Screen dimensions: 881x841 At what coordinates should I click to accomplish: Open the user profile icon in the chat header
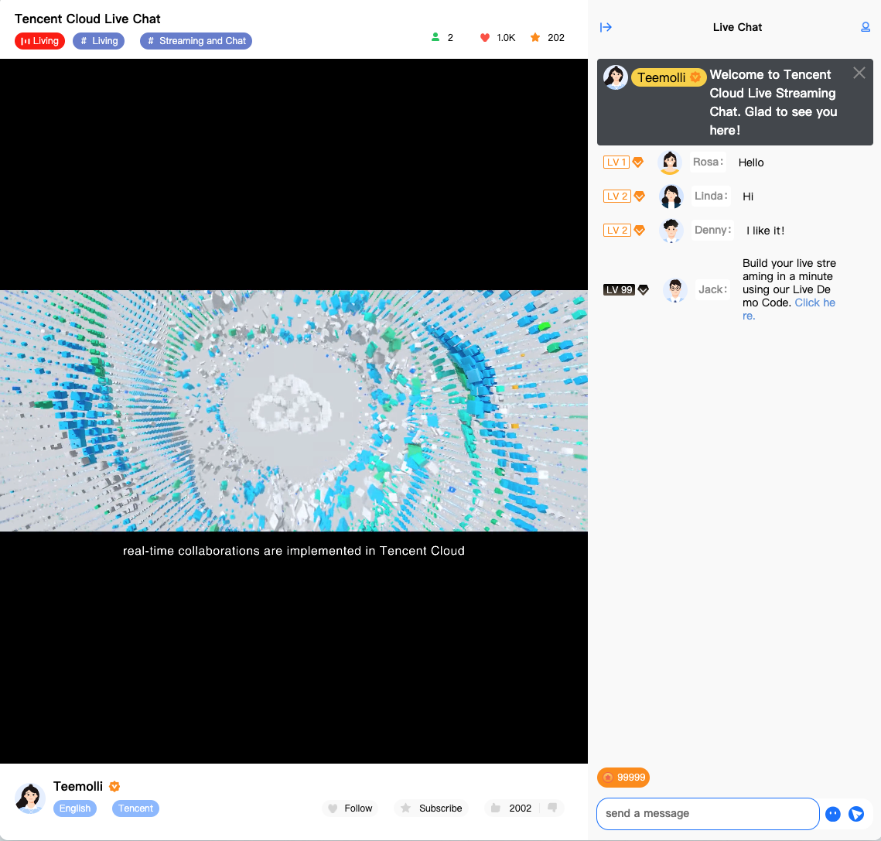[x=866, y=27]
